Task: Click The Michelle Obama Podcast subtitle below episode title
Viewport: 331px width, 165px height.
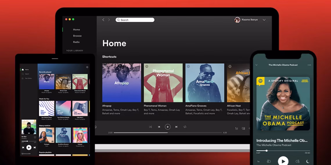Action: point(274,145)
